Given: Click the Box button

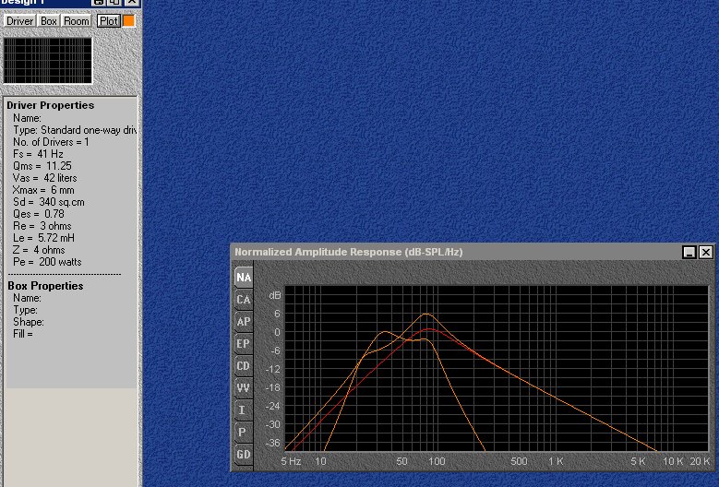Looking at the screenshot, I should pyautogui.click(x=49, y=21).
